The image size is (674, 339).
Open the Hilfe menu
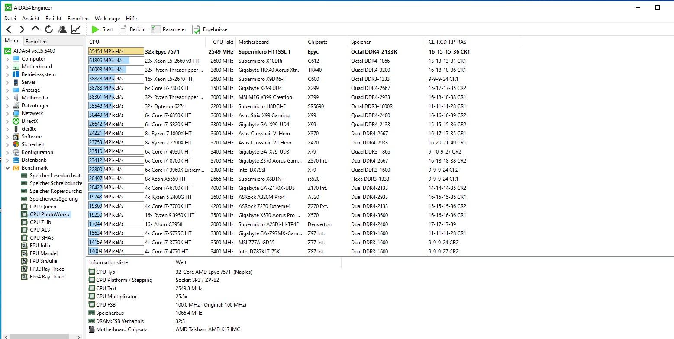click(x=131, y=19)
